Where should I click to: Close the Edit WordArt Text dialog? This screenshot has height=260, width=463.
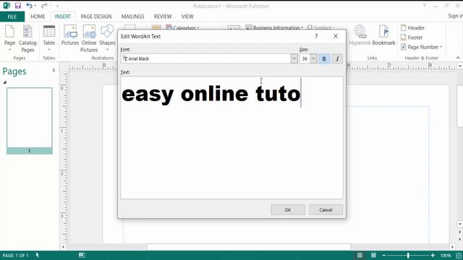click(336, 36)
